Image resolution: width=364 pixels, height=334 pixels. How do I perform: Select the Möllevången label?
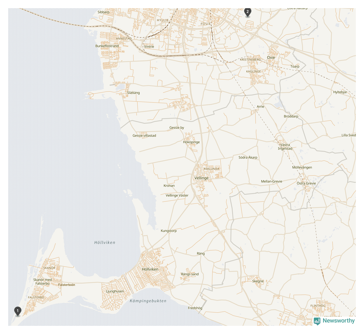(302, 168)
